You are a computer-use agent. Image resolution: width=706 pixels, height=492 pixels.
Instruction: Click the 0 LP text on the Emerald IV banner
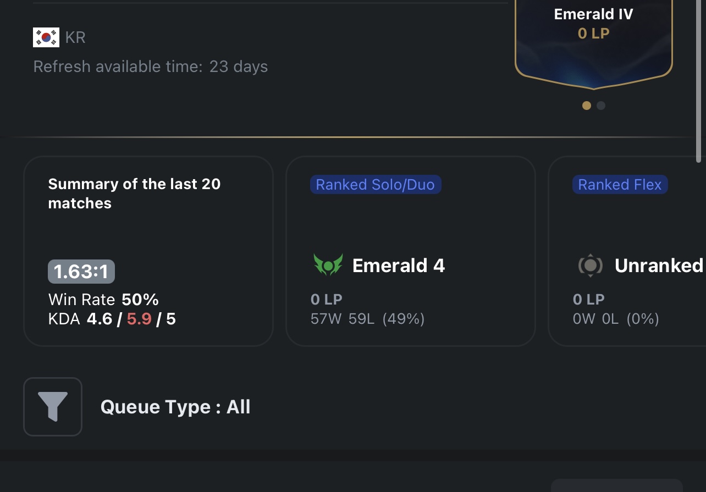594,34
